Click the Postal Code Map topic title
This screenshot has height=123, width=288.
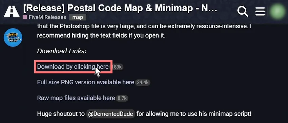click(x=120, y=8)
